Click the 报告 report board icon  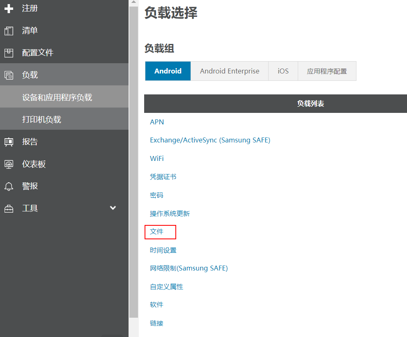[x=9, y=142]
